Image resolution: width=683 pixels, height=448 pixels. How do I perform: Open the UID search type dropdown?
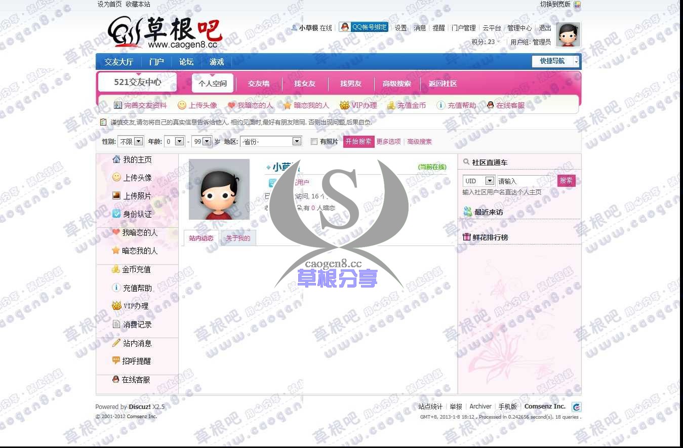pos(478,181)
